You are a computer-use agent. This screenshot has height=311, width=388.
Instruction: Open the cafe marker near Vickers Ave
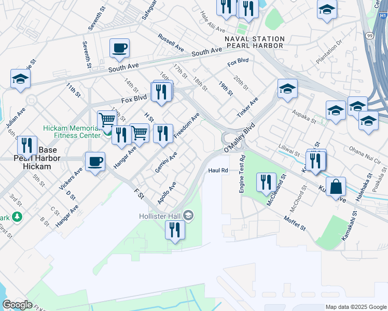[x=95, y=163]
